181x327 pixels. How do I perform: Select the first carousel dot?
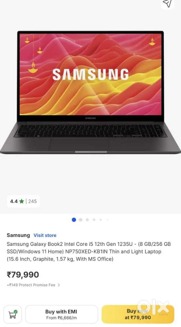click(74, 220)
